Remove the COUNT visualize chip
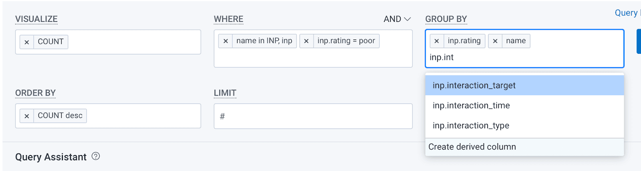 pos(27,42)
